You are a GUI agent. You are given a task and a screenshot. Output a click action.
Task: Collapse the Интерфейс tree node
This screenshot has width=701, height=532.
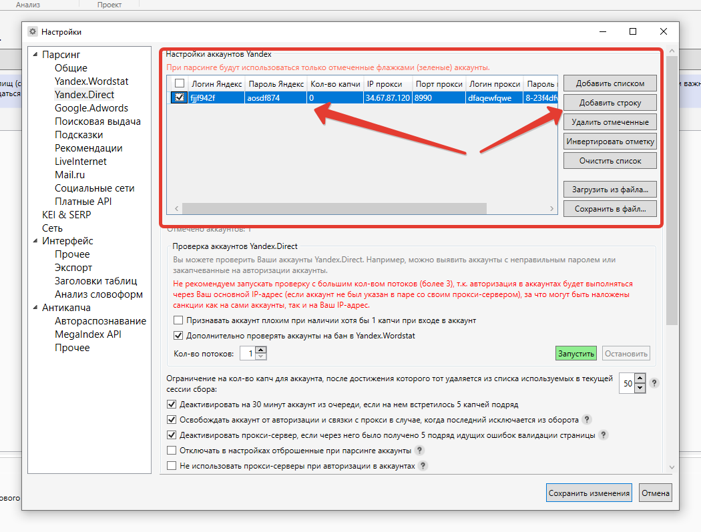click(35, 241)
